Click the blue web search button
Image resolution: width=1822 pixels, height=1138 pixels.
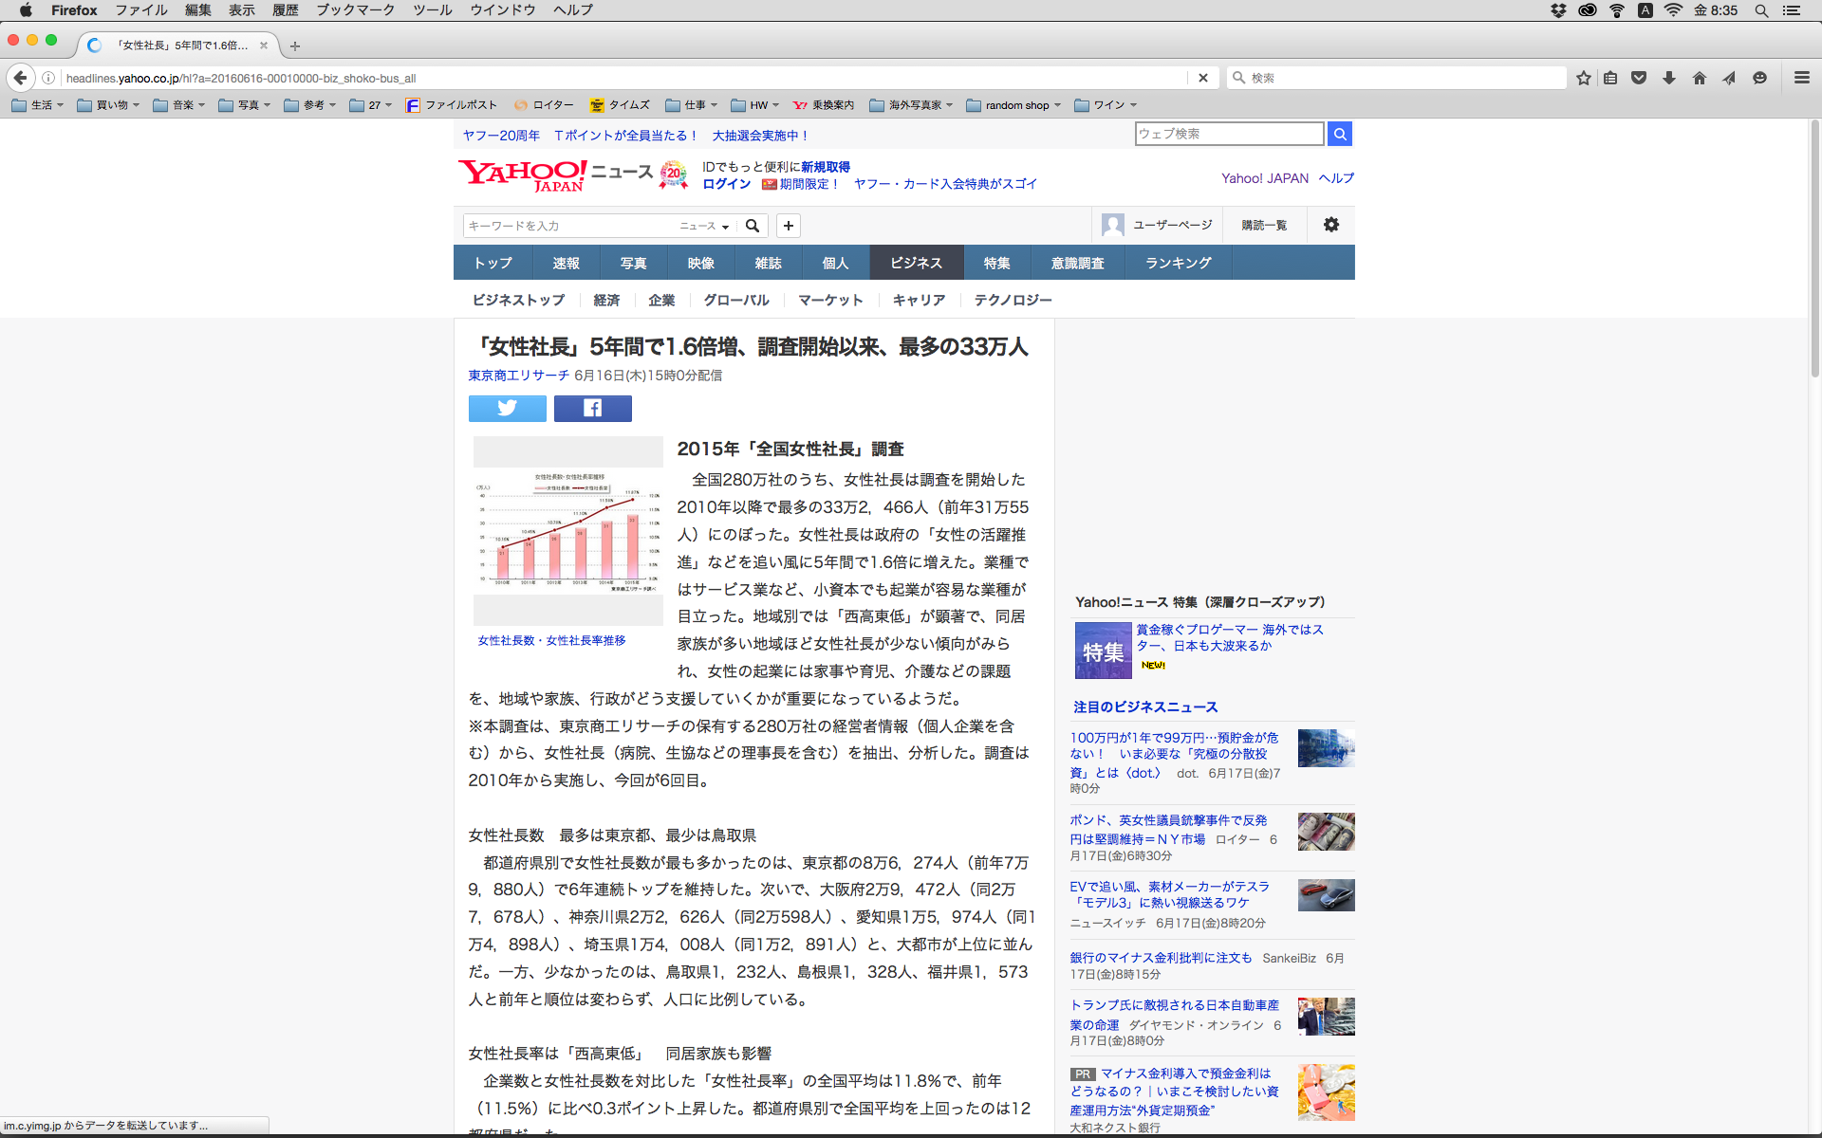[x=1339, y=134]
